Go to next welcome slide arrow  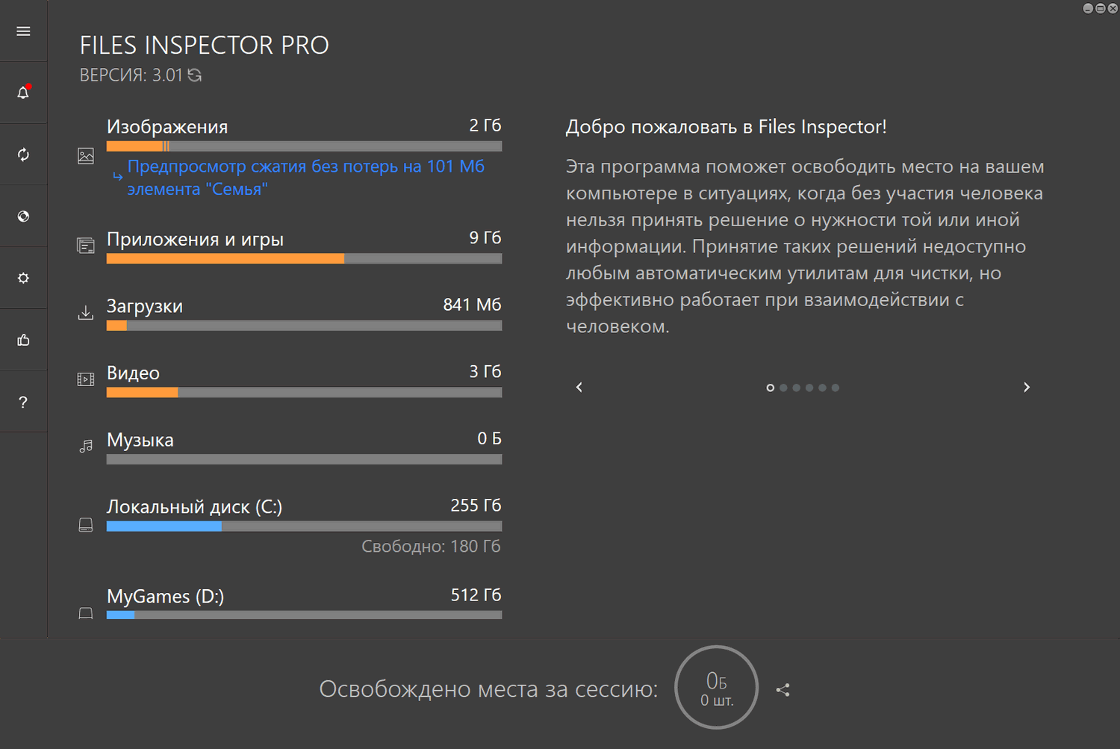click(1027, 387)
